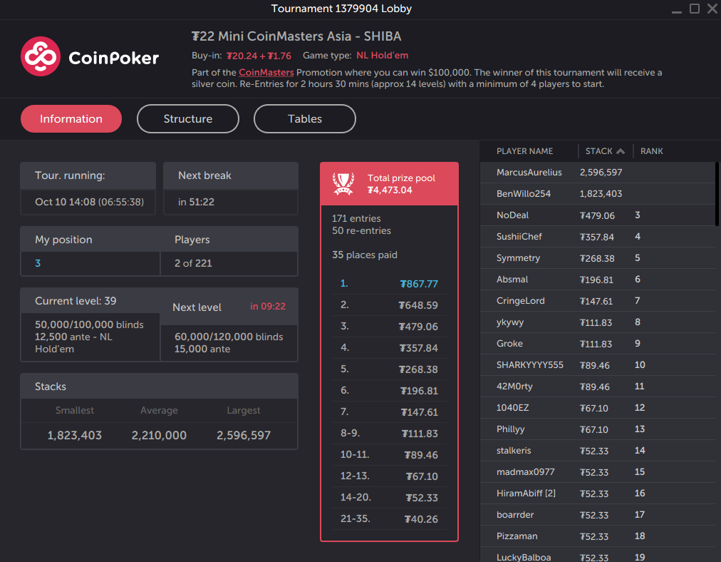Select the ykywy player row

[x=597, y=322]
